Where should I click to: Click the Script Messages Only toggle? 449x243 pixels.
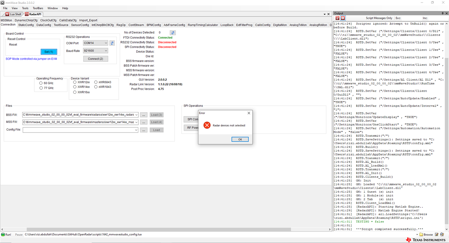tap(379, 18)
